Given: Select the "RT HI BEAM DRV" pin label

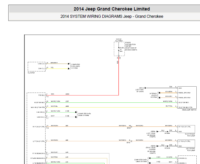Looking at the screenshot, I should pyautogui.click(x=39, y=153).
